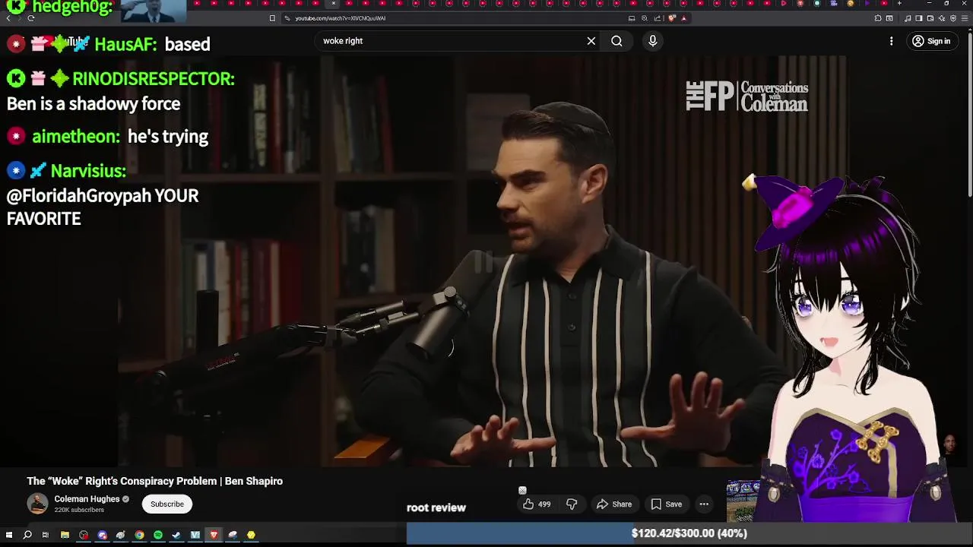Click the video title text
The width and height of the screenshot is (973, 547).
[x=155, y=481]
